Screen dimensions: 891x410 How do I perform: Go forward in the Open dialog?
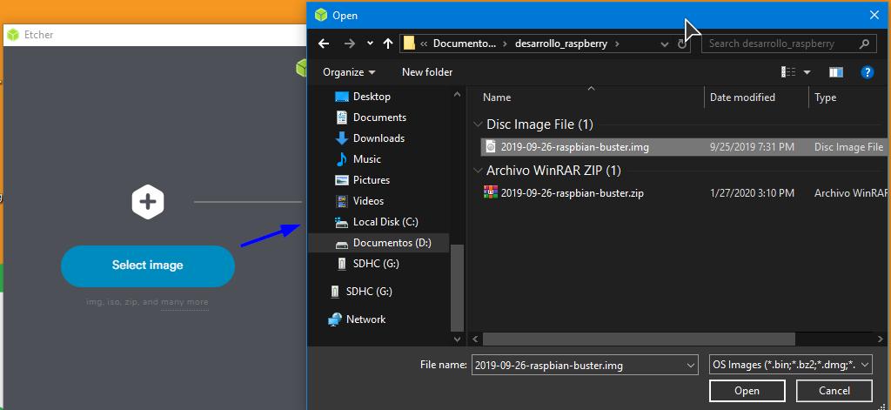(350, 44)
